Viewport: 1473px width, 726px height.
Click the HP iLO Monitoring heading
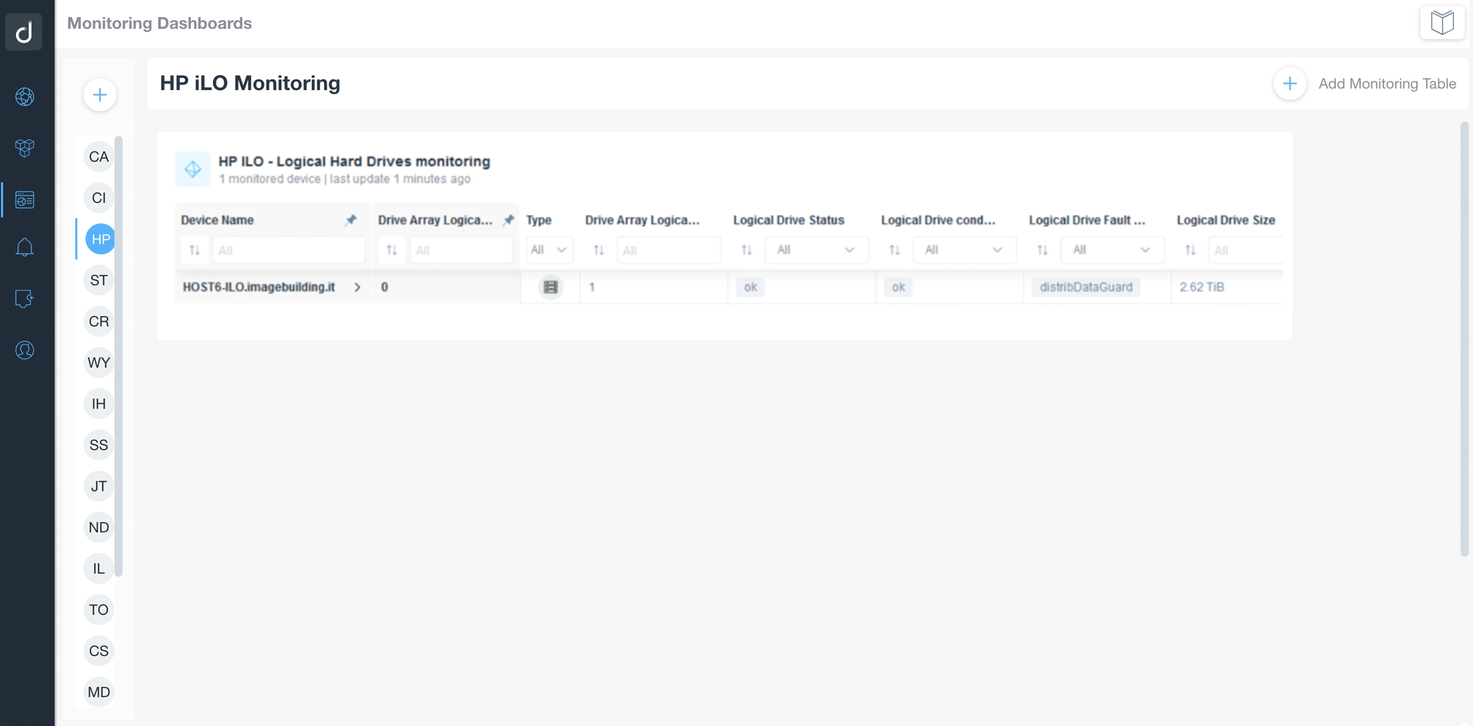click(250, 83)
